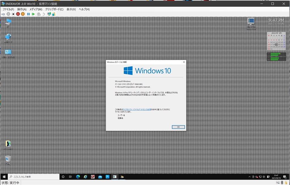Open the Microsoft software license terms link
Image resolution: width=290 pixels, height=185 pixels.
click(137, 110)
